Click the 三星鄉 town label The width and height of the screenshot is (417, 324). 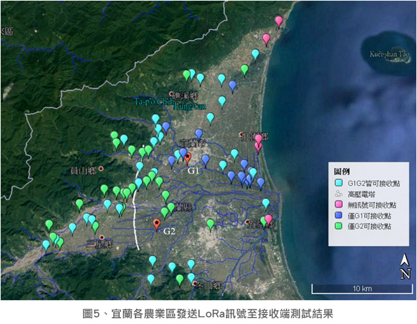pyautogui.click(x=100, y=245)
